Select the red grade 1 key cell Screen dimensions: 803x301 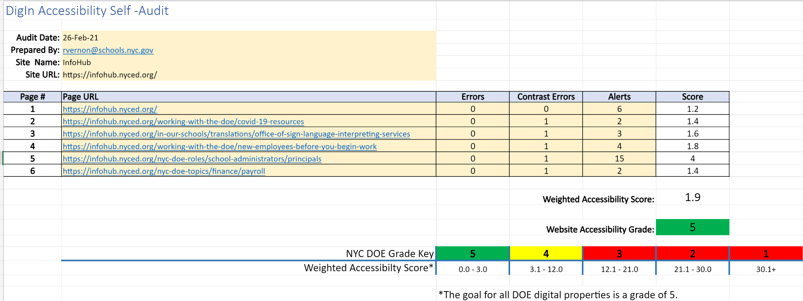point(766,254)
